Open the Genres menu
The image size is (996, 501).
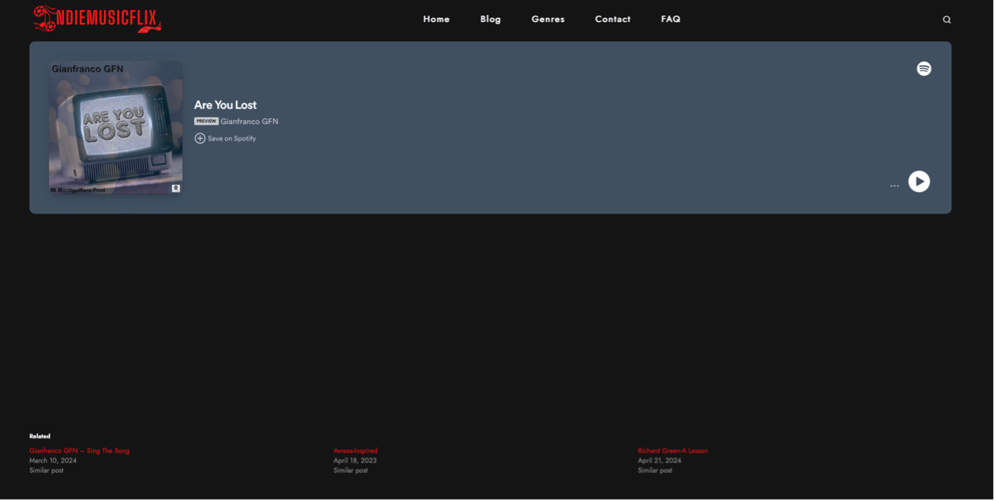(x=549, y=19)
